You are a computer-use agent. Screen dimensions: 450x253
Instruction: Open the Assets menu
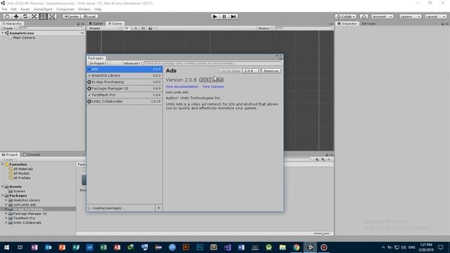[25, 9]
